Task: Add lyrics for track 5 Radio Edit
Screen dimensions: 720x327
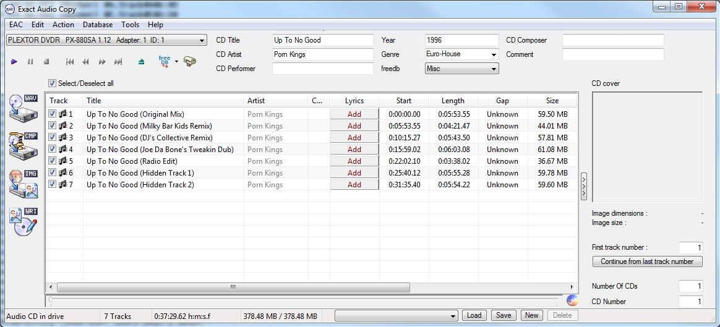Action: (354, 161)
